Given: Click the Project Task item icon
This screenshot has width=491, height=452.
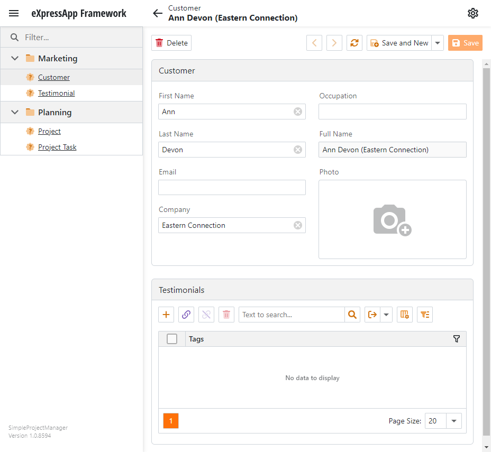Looking at the screenshot, I should coord(30,147).
